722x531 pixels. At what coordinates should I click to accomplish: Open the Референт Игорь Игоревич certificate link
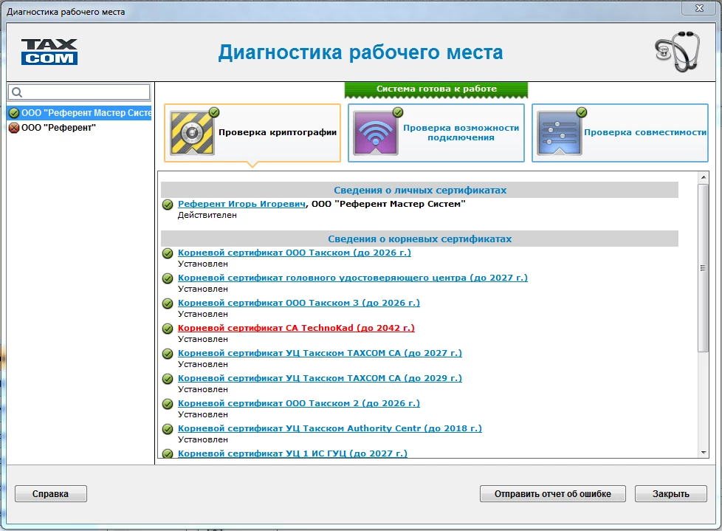click(x=241, y=204)
